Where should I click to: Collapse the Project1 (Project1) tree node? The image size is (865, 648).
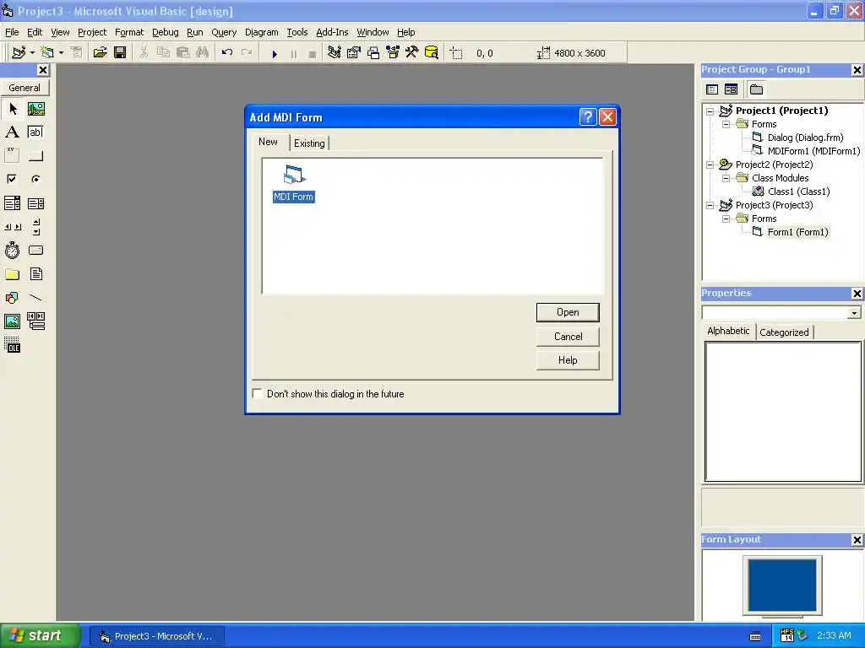pyautogui.click(x=710, y=111)
